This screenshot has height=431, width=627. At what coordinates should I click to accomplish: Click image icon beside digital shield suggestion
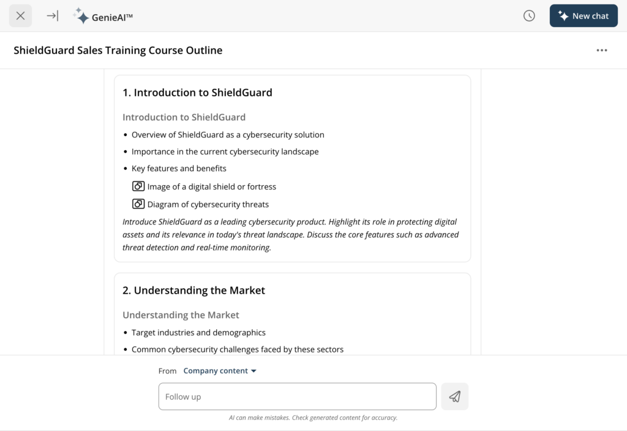138,186
